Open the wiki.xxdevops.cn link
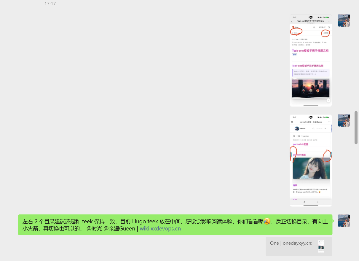The width and height of the screenshot is (359, 261). tap(160, 229)
